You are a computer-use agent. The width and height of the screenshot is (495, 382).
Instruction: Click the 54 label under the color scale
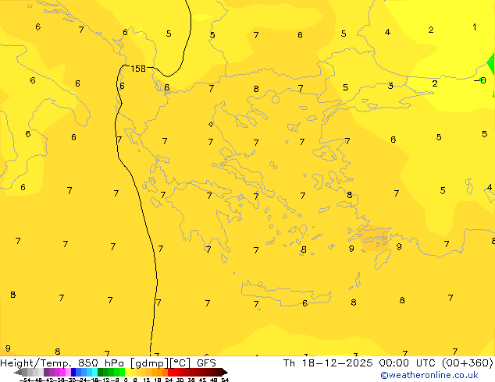(225, 380)
